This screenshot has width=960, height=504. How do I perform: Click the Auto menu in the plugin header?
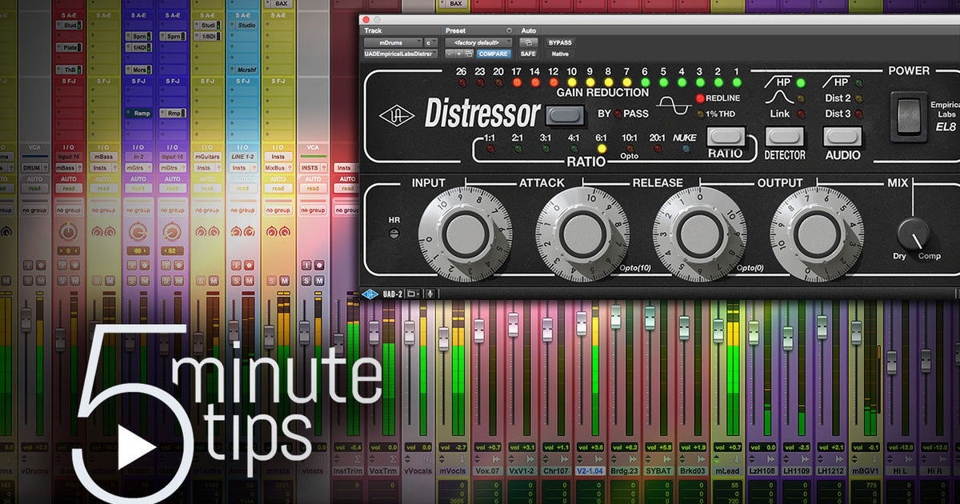click(529, 30)
